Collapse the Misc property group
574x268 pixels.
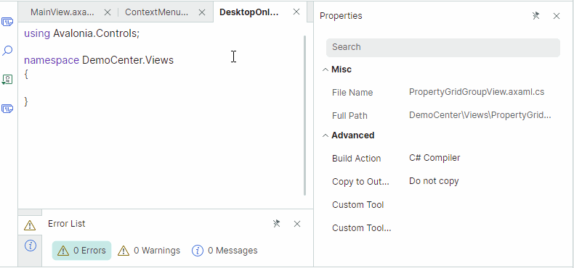click(x=325, y=70)
